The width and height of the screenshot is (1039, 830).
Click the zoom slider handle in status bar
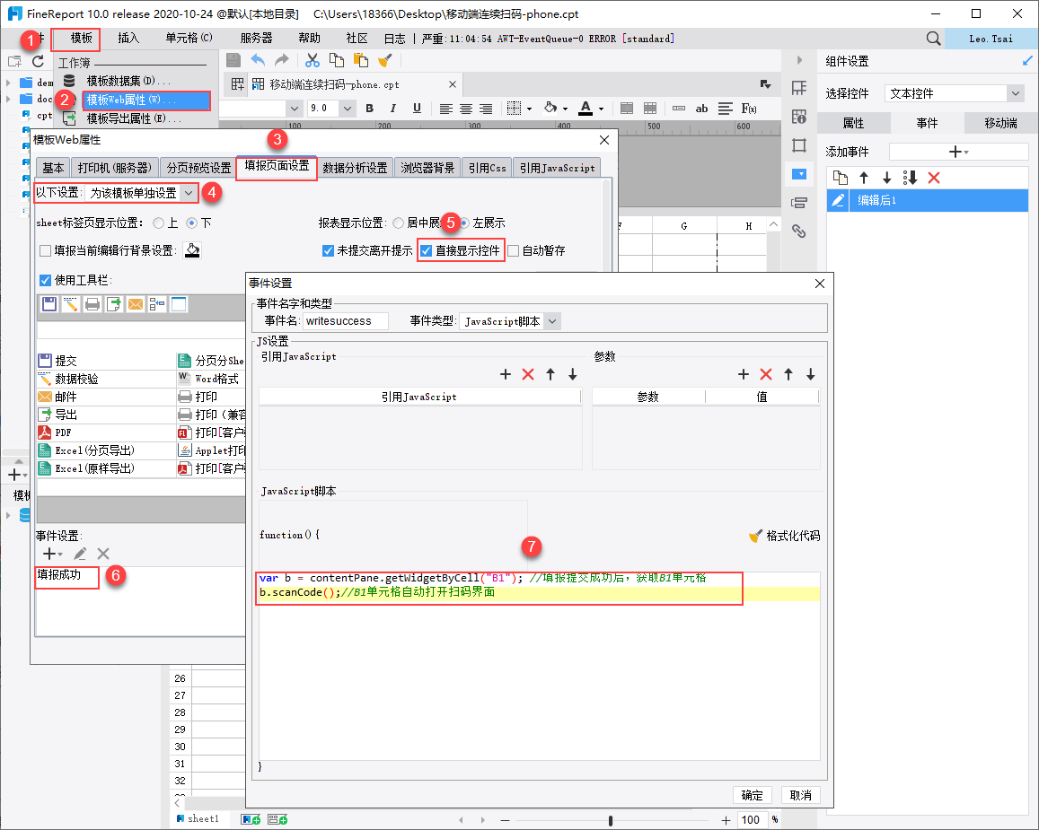tap(611, 821)
